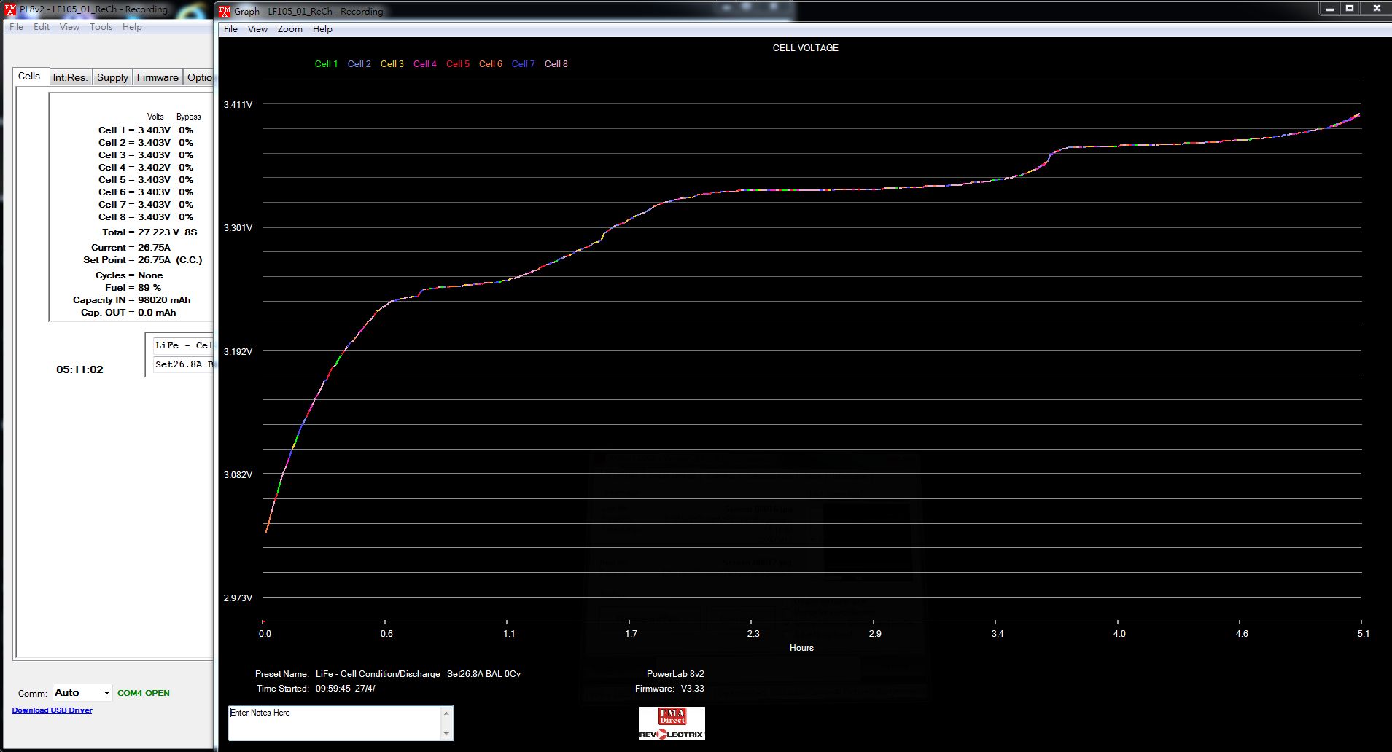Switch to the Int.Res. tab
1392x752 pixels.
pyautogui.click(x=70, y=77)
